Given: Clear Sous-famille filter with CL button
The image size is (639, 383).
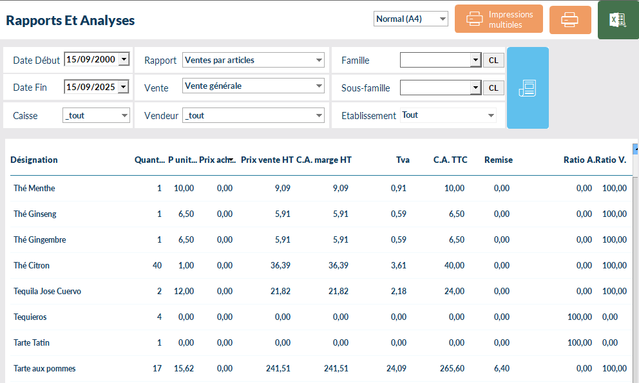Looking at the screenshot, I should tap(493, 88).
